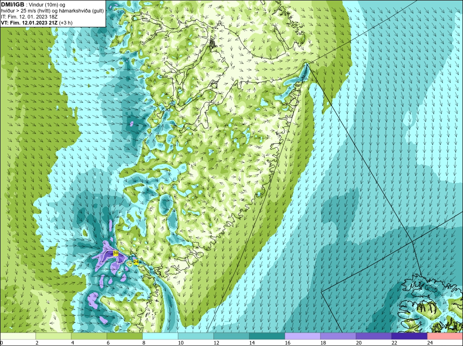Viewport: 463px width, 346px height.
Task: Click the 'VT: Fim. 12.01.2023 21Z (+3 h)' line
Action: point(37,23)
